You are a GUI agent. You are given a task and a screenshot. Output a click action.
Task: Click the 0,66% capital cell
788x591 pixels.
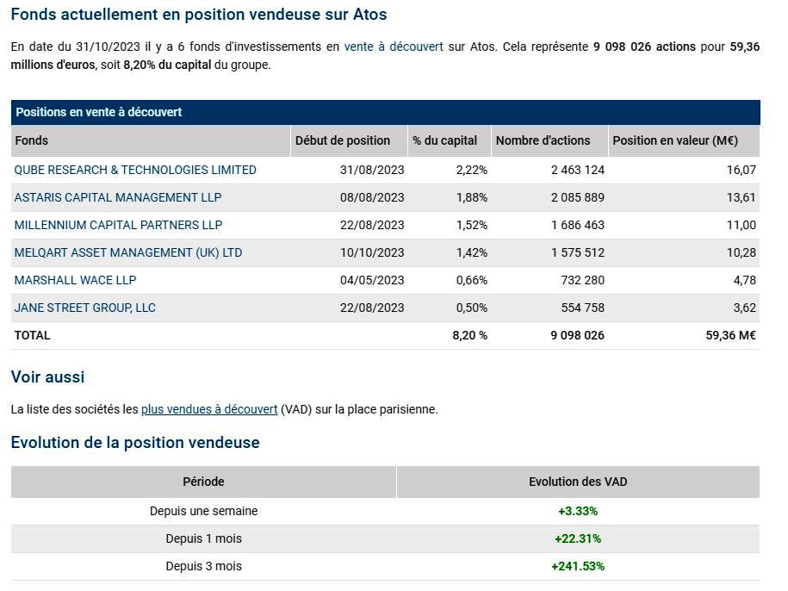[472, 281]
